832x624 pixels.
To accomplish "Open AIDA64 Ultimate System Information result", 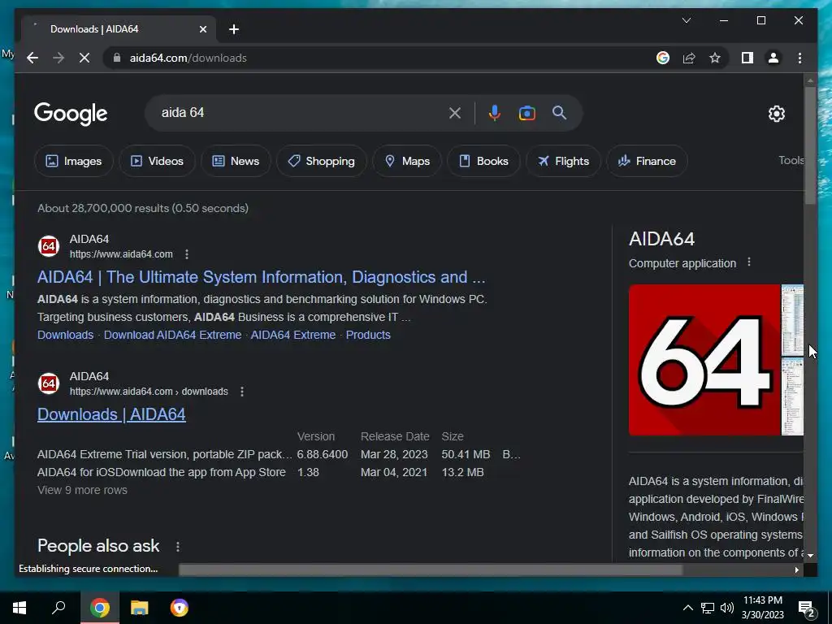I will (261, 277).
